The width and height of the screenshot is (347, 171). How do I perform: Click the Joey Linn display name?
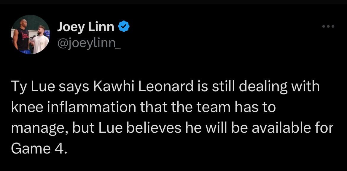pyautogui.click(x=85, y=27)
